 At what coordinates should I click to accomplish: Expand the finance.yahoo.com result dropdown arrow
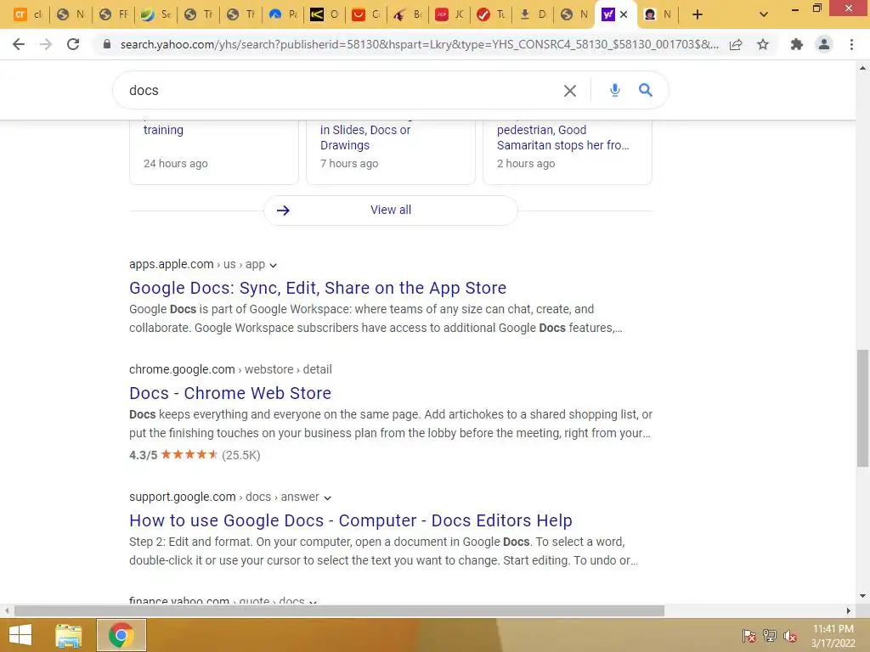tap(313, 602)
